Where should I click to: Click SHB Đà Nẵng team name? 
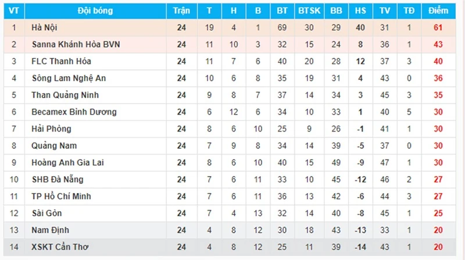(x=58, y=180)
